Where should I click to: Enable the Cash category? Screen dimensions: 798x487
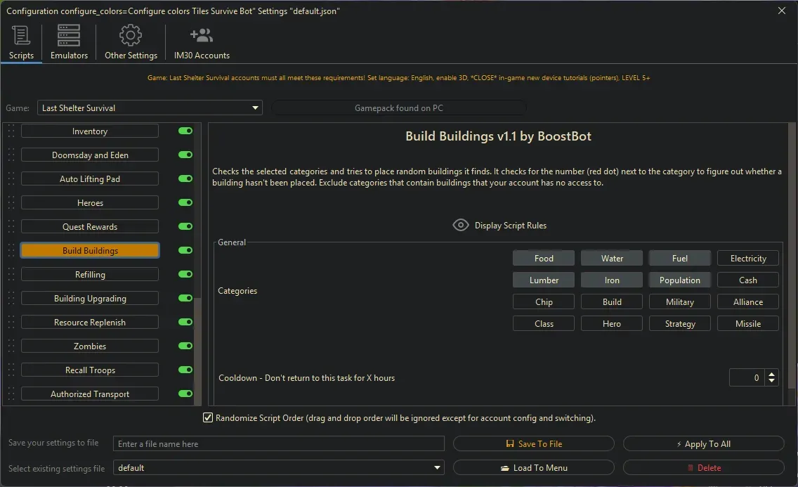point(748,280)
